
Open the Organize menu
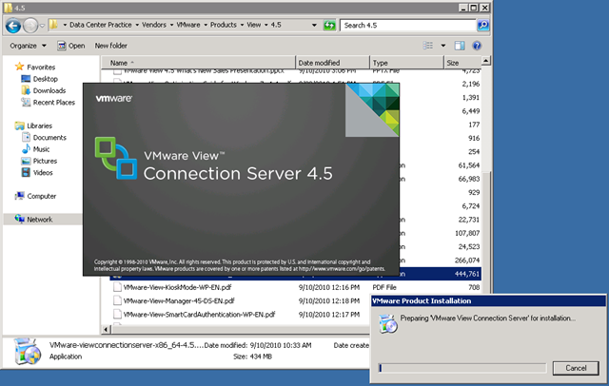click(28, 46)
